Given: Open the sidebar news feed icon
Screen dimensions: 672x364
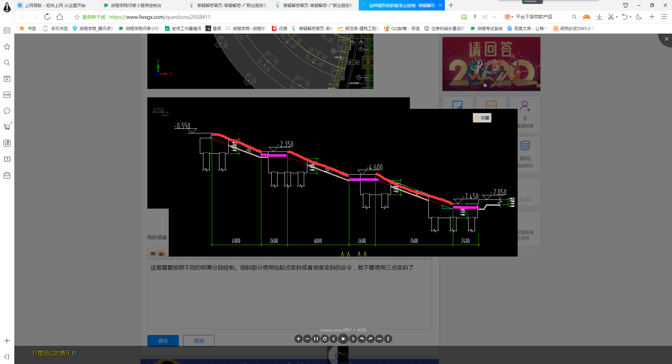Looking at the screenshot, I should coord(7,30).
